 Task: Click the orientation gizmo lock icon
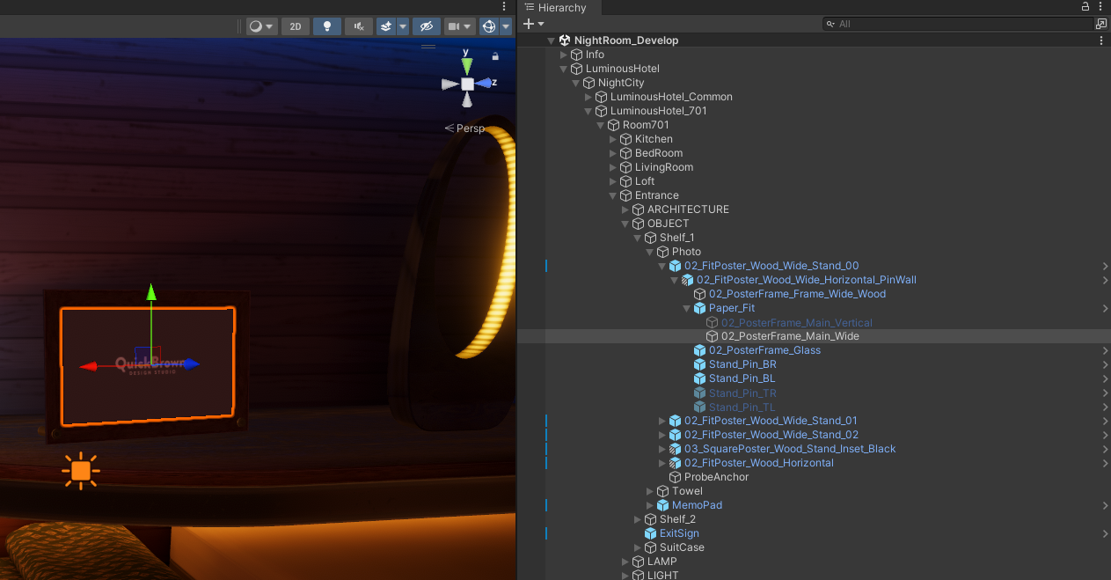[x=495, y=56]
